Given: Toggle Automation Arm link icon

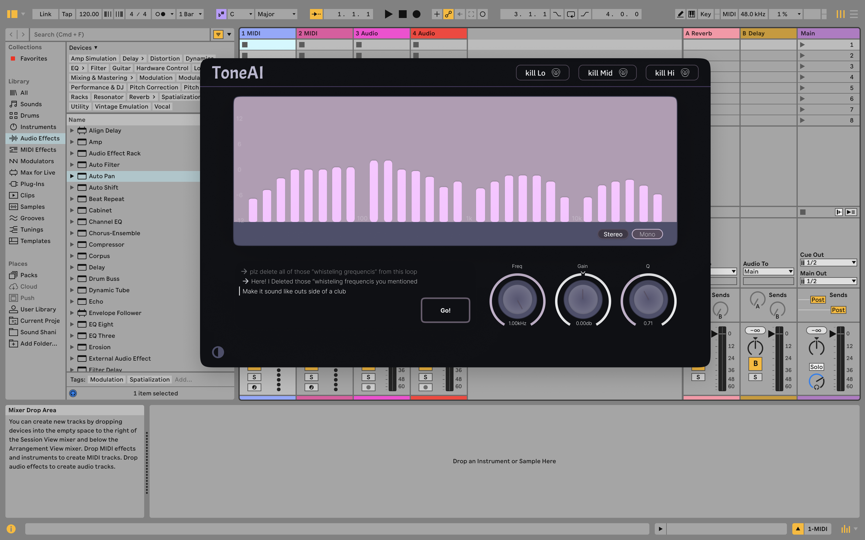Looking at the screenshot, I should click(x=448, y=14).
